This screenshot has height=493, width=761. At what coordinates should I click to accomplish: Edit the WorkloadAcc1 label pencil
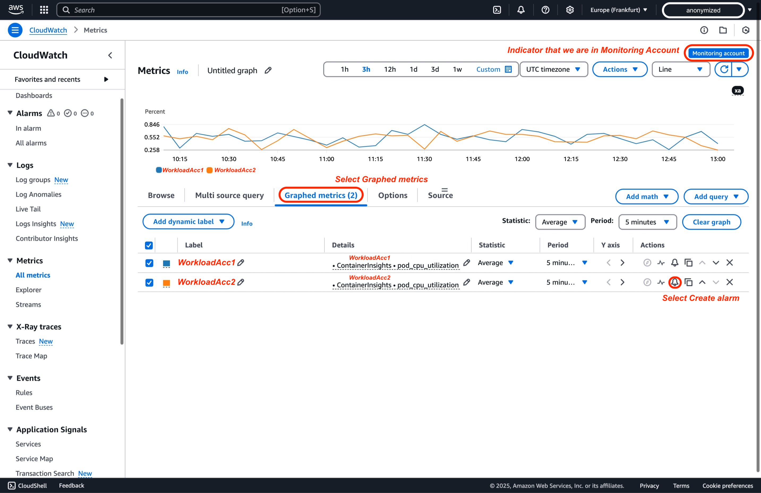click(241, 262)
